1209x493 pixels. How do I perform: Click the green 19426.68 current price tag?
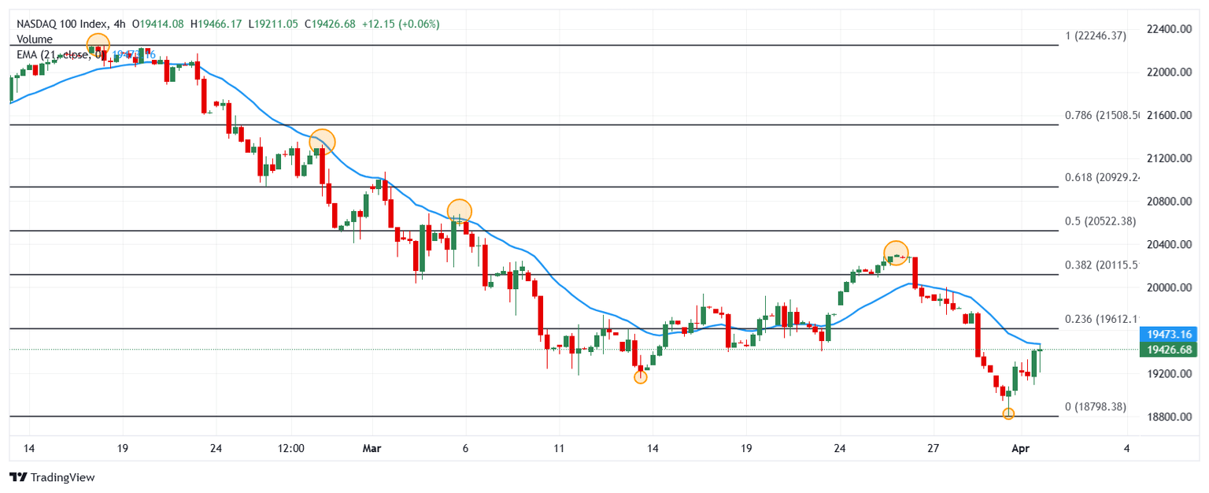click(x=1171, y=350)
